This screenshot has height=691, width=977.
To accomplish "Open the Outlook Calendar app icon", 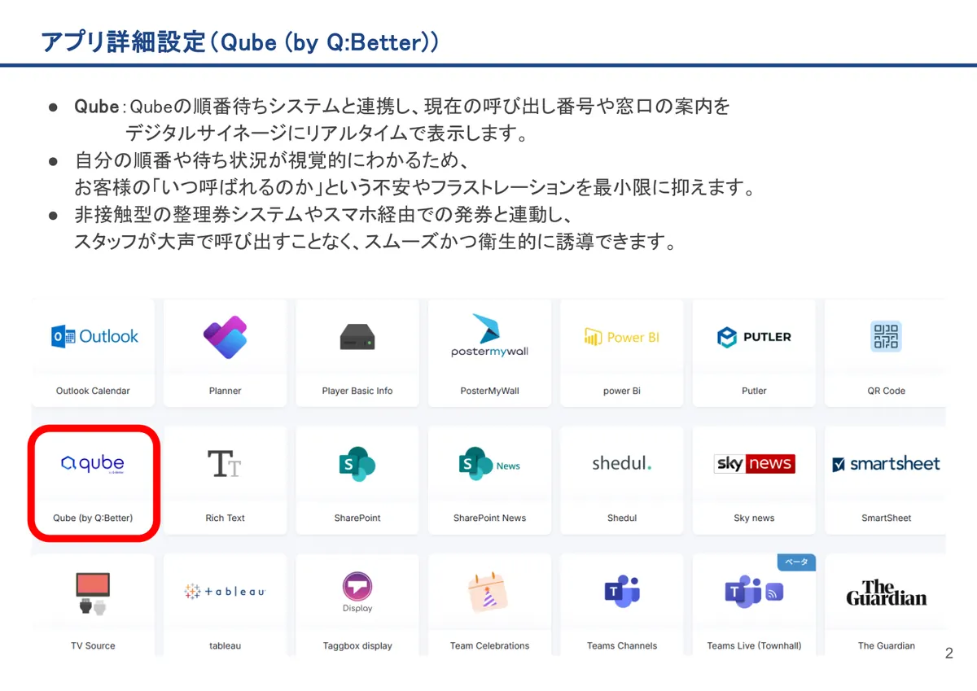I will (94, 336).
